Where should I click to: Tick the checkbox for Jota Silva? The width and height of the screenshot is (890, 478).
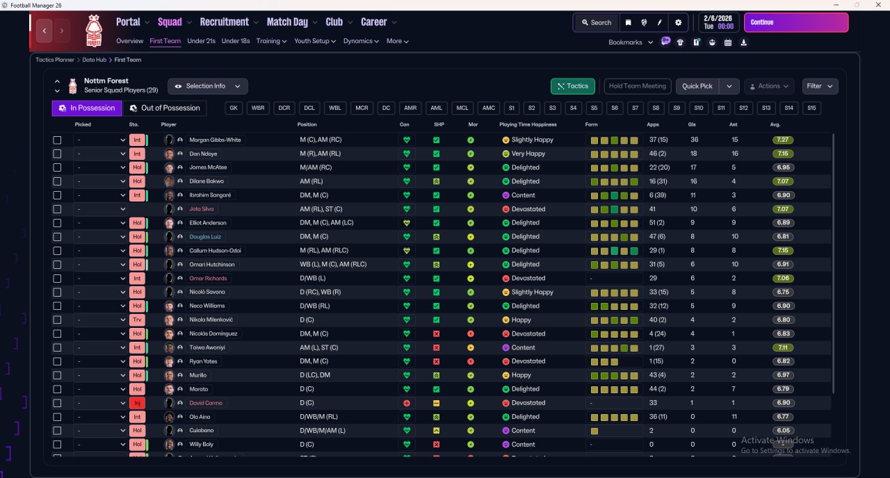coord(57,209)
